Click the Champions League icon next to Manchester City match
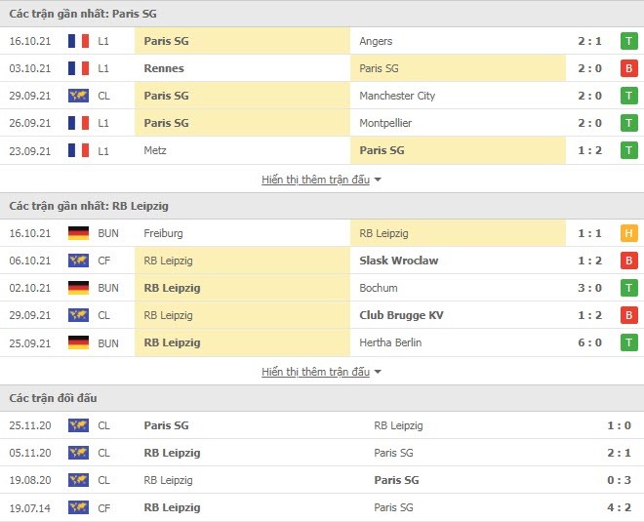The height and width of the screenshot is (522, 644). [78, 96]
